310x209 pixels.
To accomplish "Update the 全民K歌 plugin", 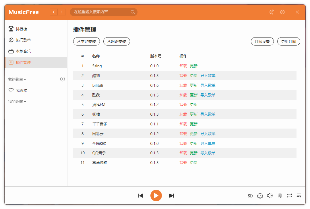I will coord(194,143).
